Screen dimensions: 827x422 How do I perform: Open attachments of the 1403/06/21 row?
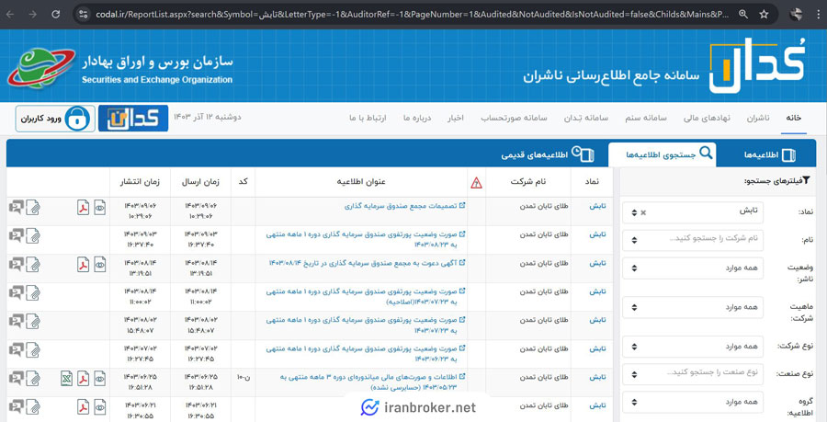pyautogui.click(x=33, y=406)
